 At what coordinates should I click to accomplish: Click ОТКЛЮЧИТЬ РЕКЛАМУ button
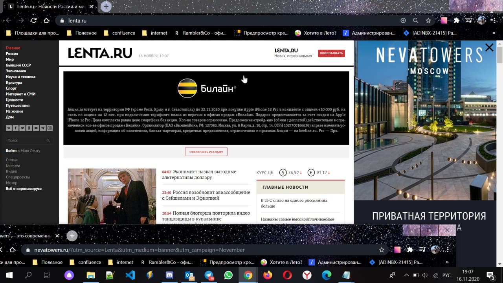pyautogui.click(x=206, y=152)
